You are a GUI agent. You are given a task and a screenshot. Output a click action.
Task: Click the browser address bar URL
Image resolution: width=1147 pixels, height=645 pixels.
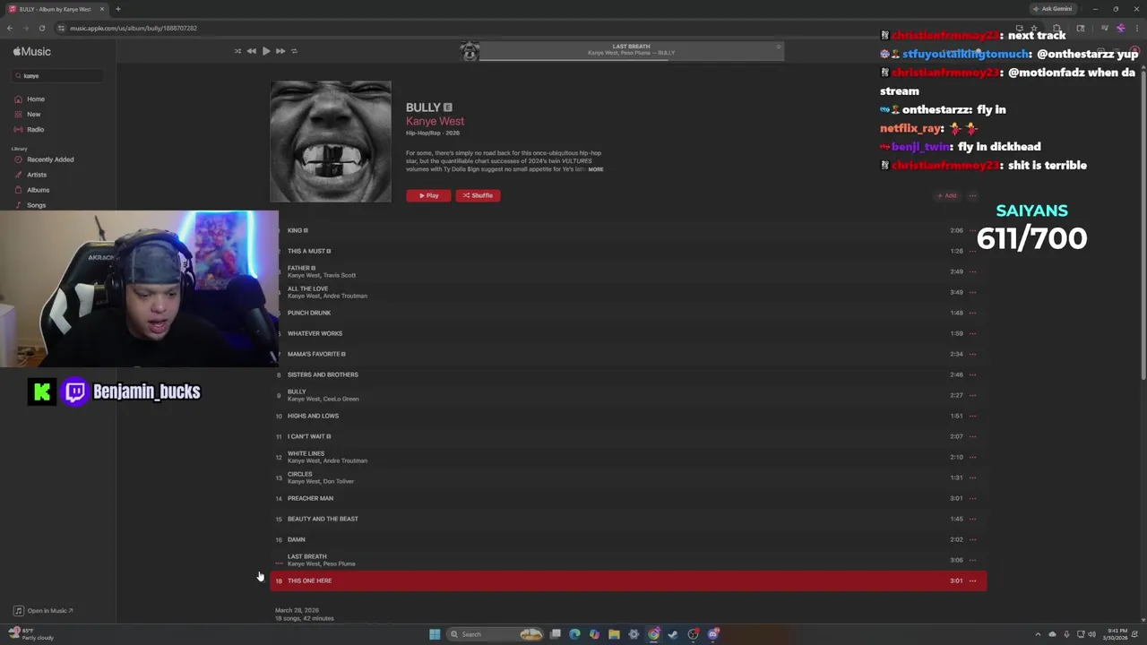coord(134,28)
